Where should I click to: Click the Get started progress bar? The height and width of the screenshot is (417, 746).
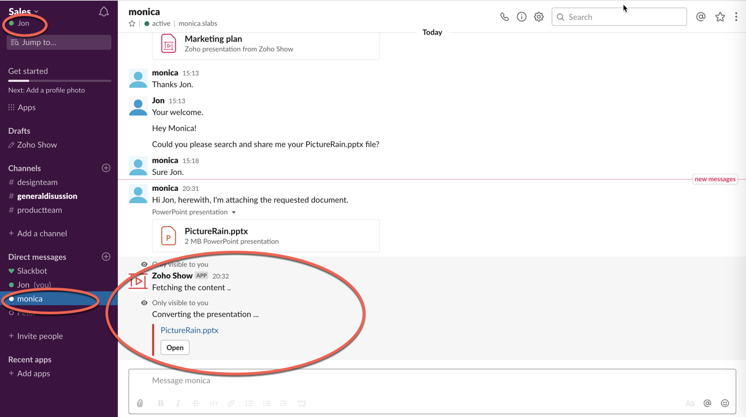[59, 81]
